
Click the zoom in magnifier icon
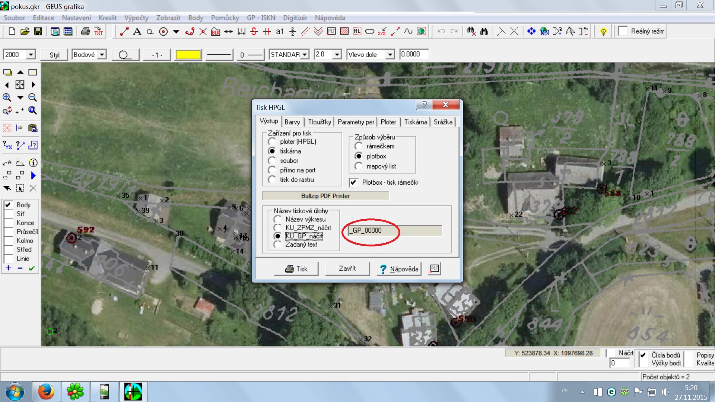click(x=7, y=98)
